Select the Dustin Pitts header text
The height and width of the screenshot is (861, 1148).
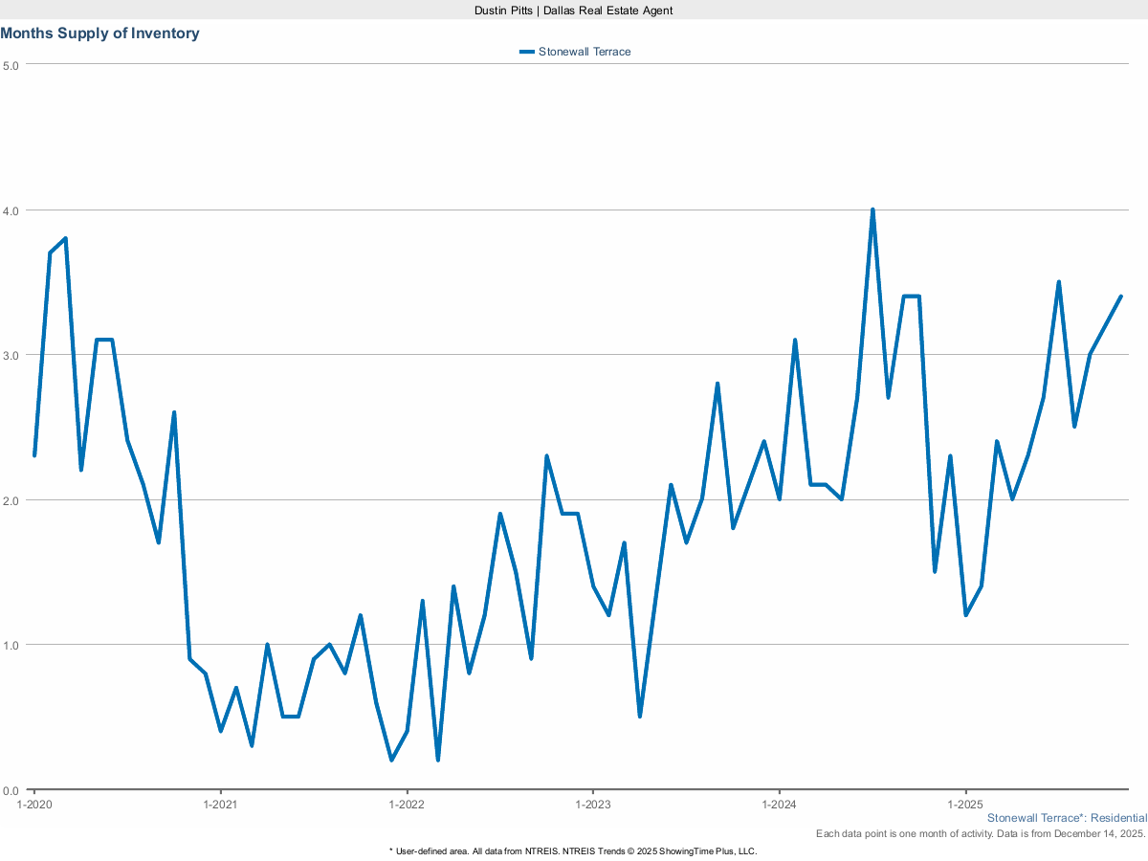pyautogui.click(x=574, y=10)
